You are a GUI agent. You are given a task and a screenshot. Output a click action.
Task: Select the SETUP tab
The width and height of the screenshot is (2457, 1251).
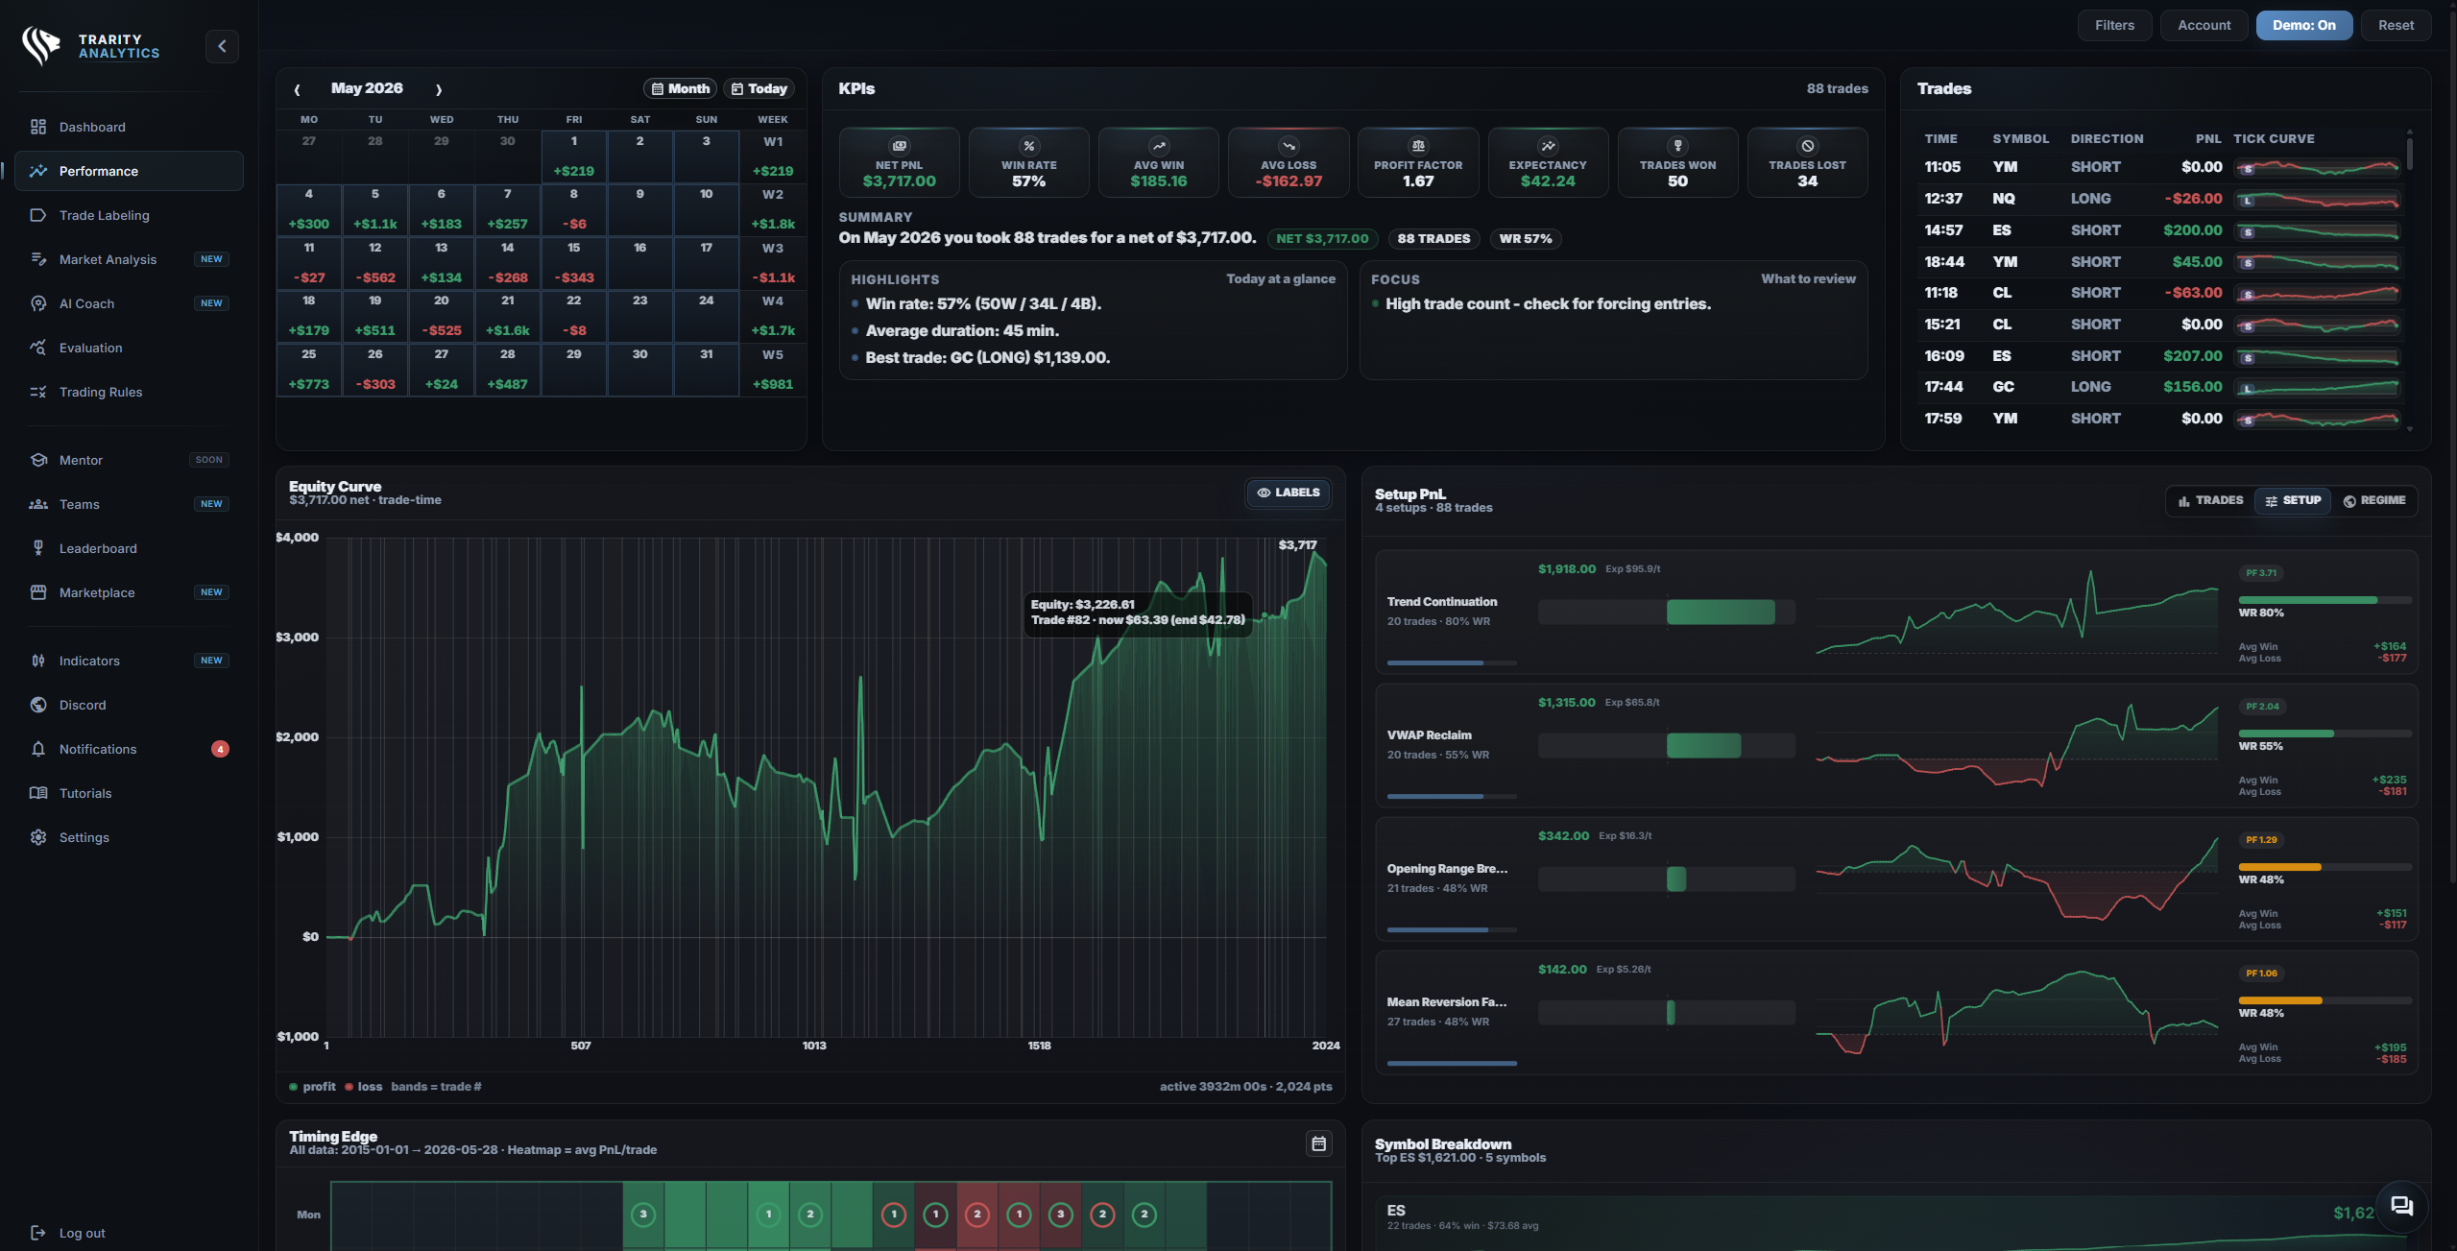coord(2293,500)
